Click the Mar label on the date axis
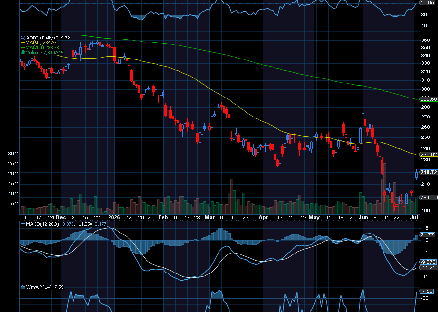Image resolution: width=438 pixels, height=312 pixels. point(209,217)
